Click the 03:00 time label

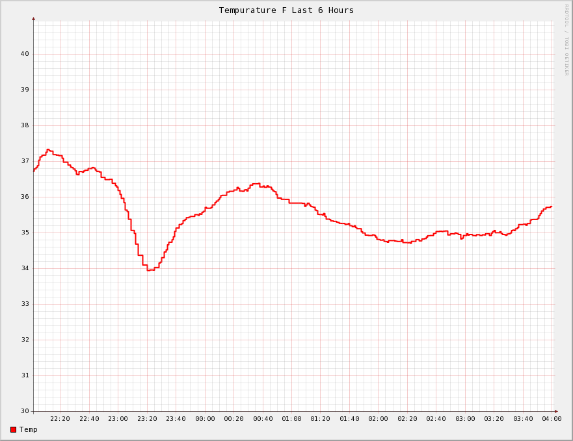click(x=465, y=419)
